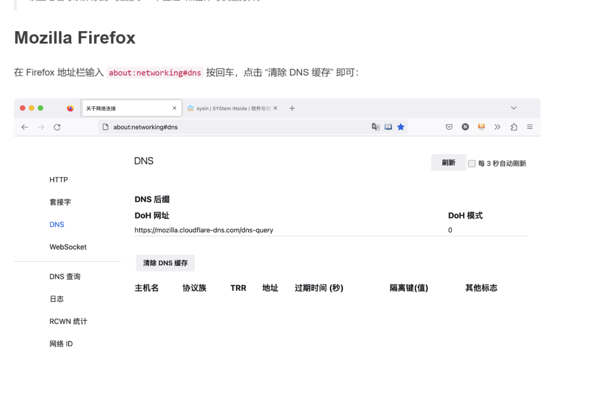601x403 pixels.
Task: Close the sysin SYStem INside tab
Action: coord(275,108)
